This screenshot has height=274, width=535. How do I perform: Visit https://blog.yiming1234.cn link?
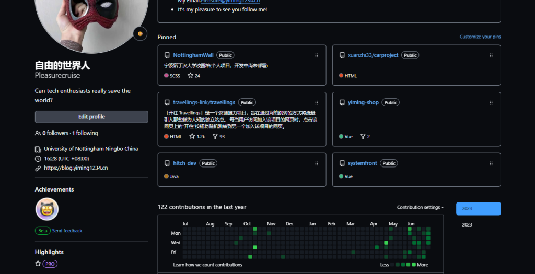click(x=76, y=168)
